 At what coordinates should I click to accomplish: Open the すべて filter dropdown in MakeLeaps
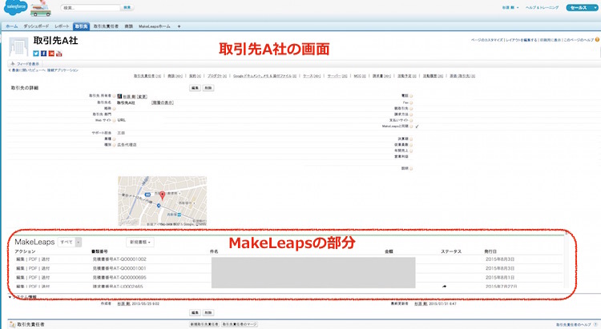pos(70,242)
